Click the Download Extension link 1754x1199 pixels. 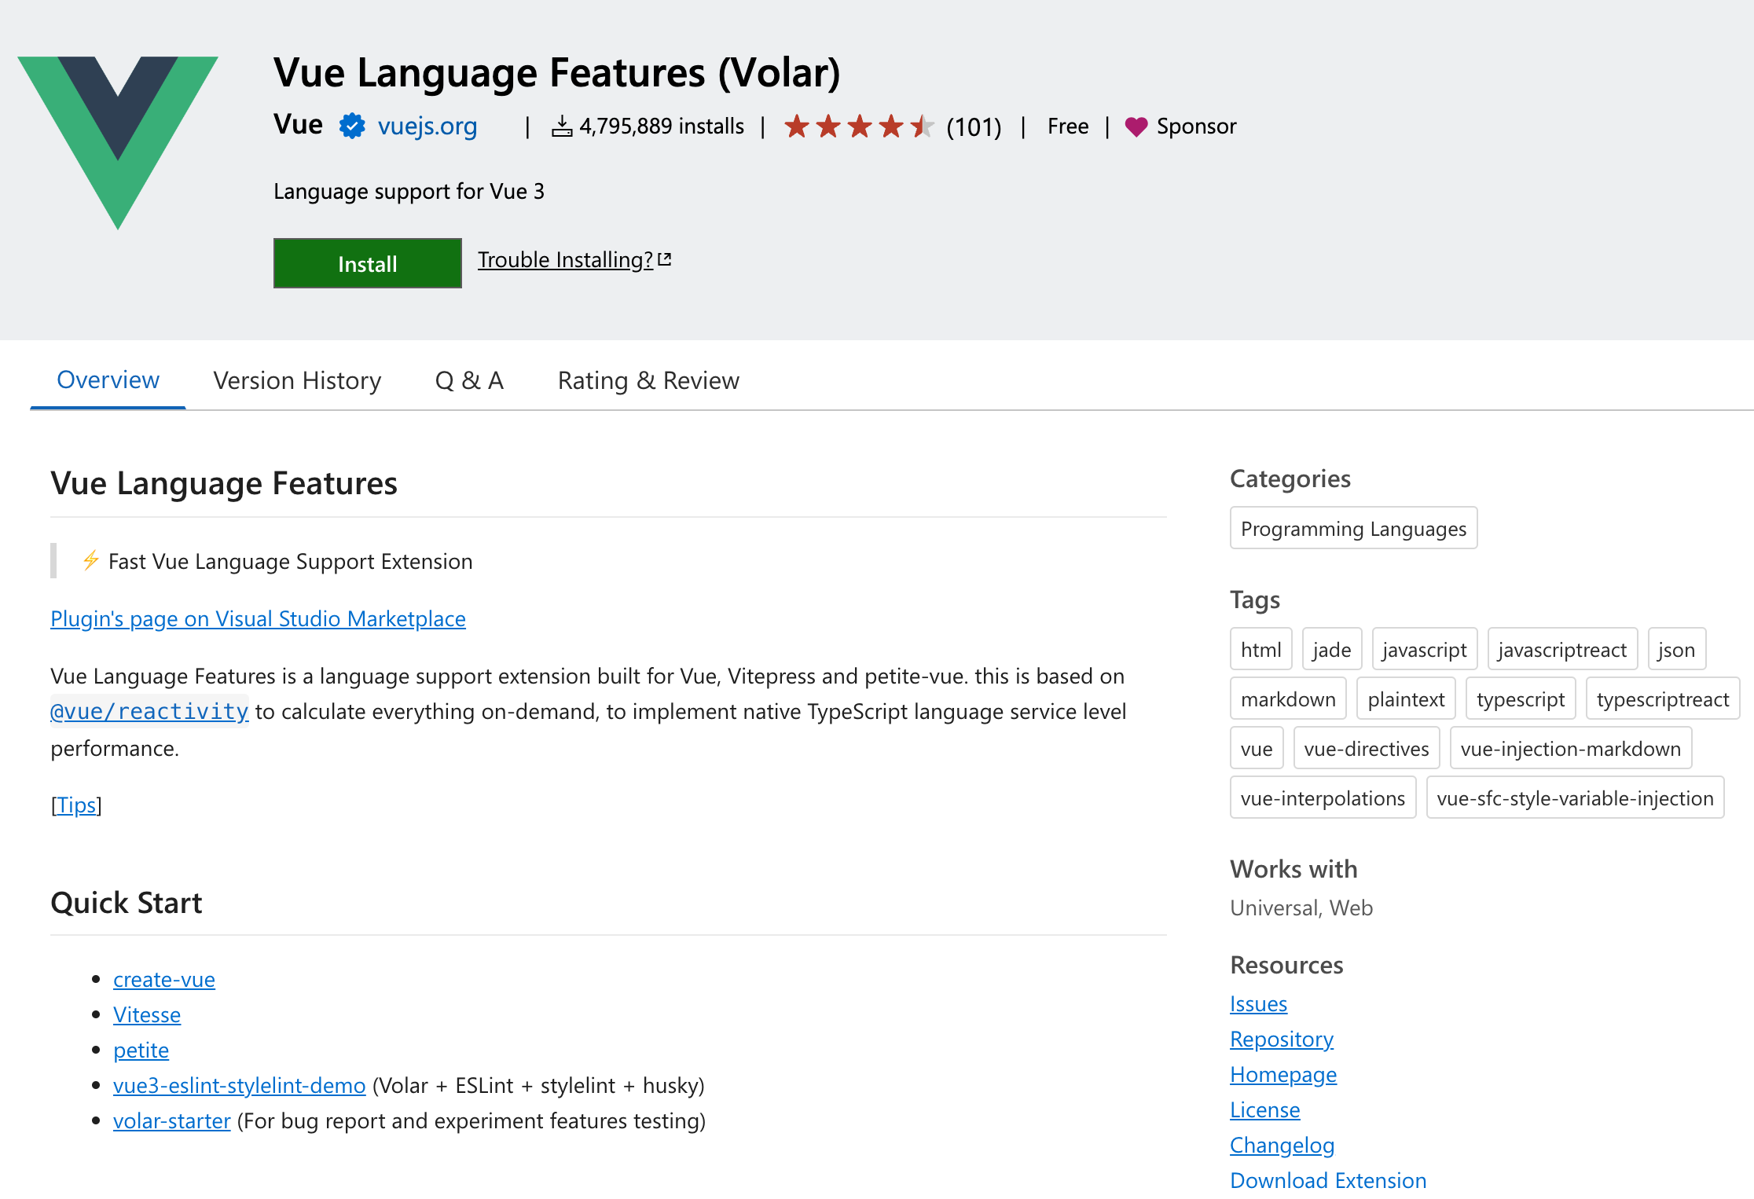(1327, 1181)
